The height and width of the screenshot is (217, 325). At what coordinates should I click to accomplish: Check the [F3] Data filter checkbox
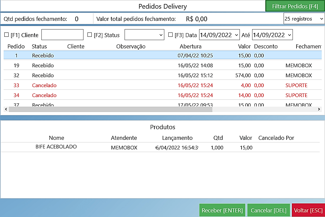[x=171, y=35]
